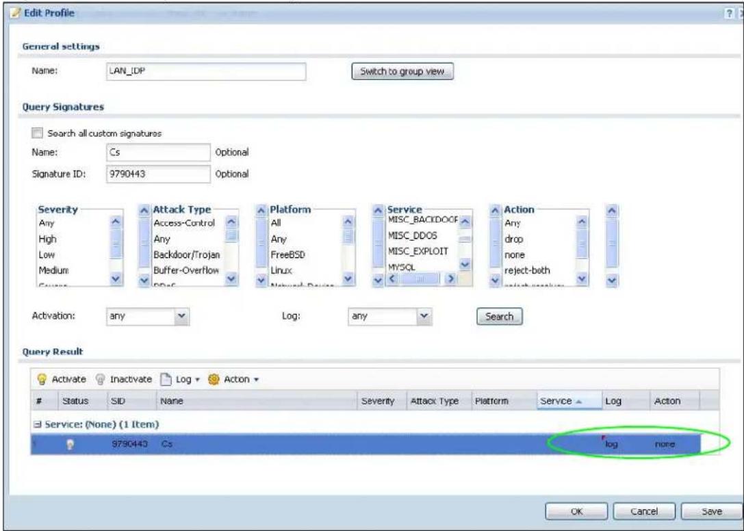This screenshot has width=744, height=531.
Task: Click Severity list scroll down arrow
Action: pyautogui.click(x=116, y=279)
